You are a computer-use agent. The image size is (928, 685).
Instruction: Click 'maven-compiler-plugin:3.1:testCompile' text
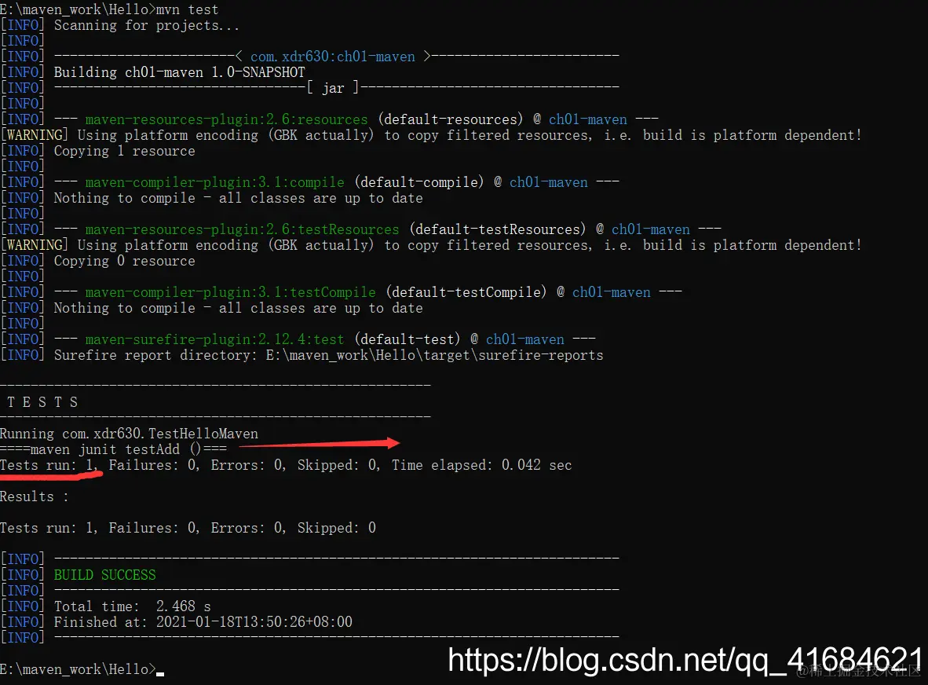tap(230, 292)
